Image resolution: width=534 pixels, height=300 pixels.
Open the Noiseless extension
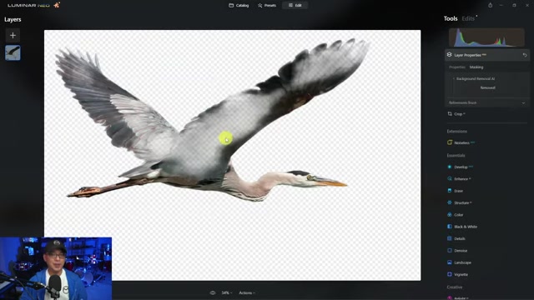pos(461,142)
